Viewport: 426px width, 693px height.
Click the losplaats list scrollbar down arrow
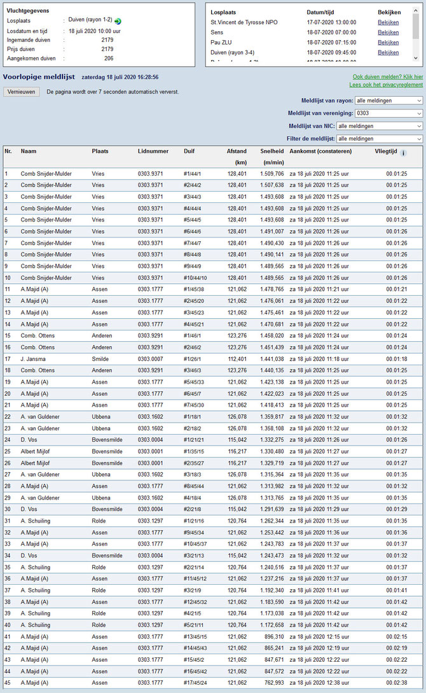click(x=415, y=59)
